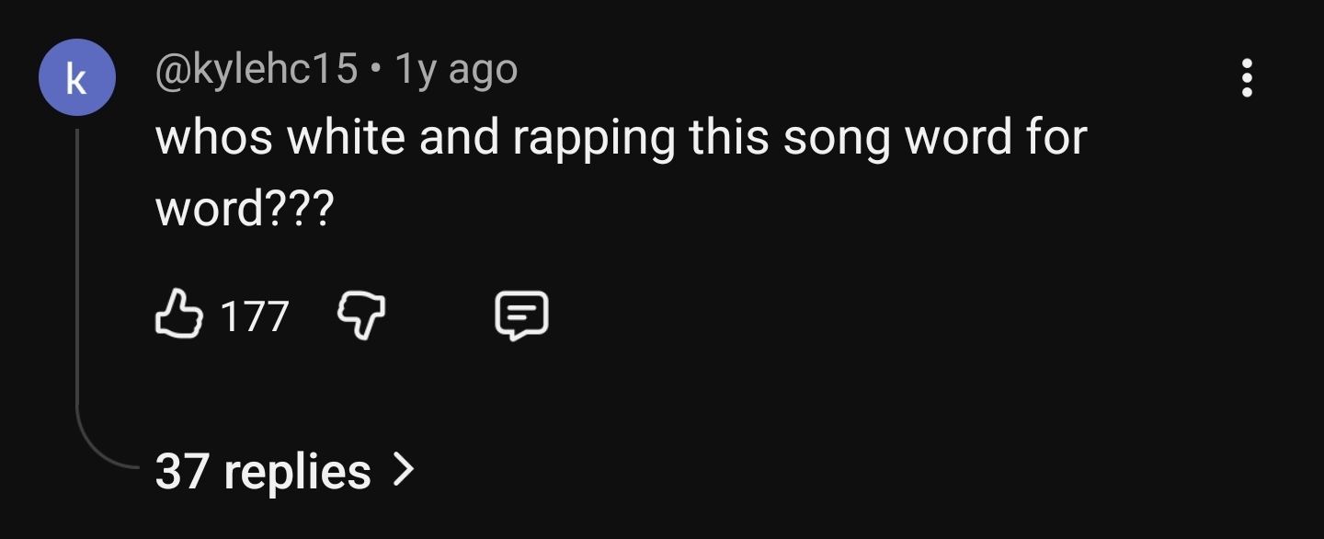Click the word "replies" below the comment
1324x539 pixels.
297,473
